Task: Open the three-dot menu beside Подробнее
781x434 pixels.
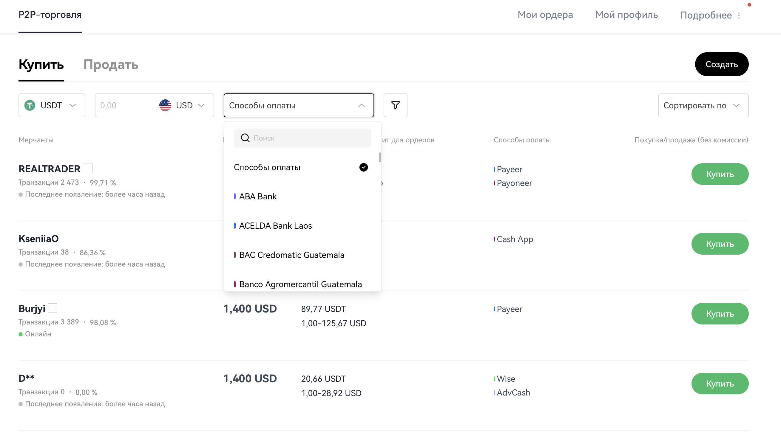Action: (739, 15)
